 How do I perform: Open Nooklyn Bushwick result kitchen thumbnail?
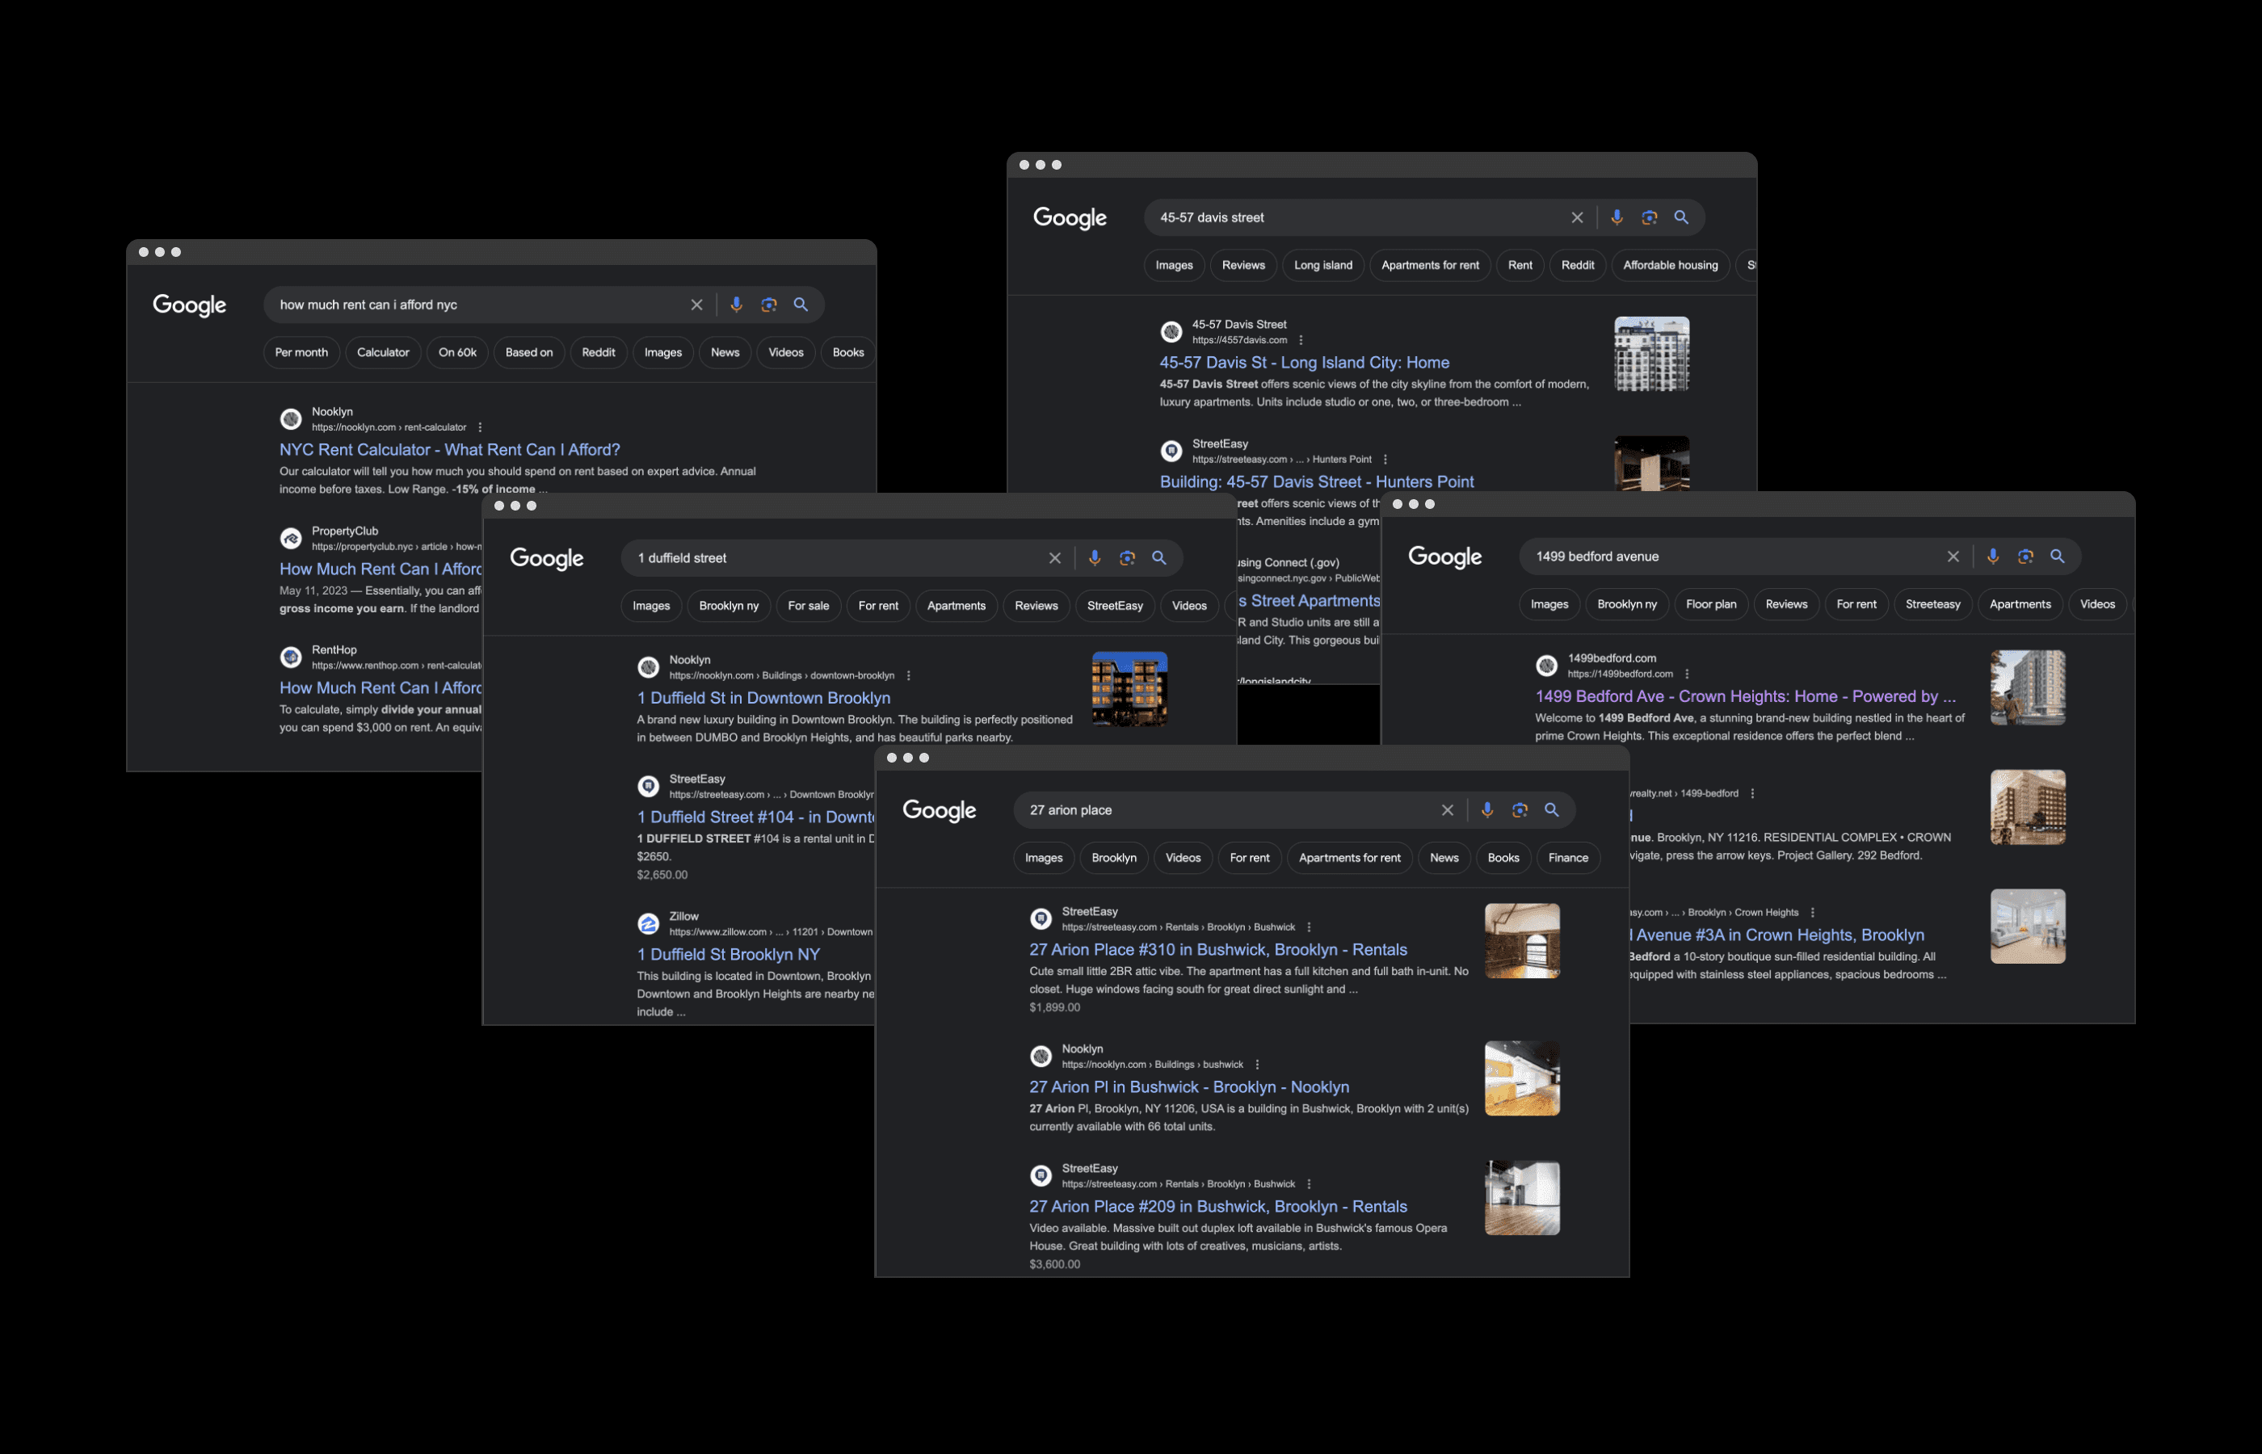click(x=1522, y=1079)
